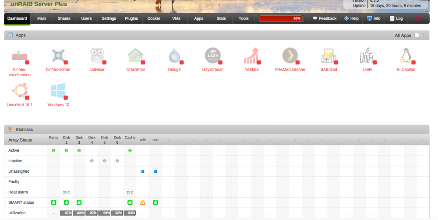The width and height of the screenshot is (438, 220).
Task: Click Disk 3 SMART status thumbs-up icon
Action: (79, 202)
